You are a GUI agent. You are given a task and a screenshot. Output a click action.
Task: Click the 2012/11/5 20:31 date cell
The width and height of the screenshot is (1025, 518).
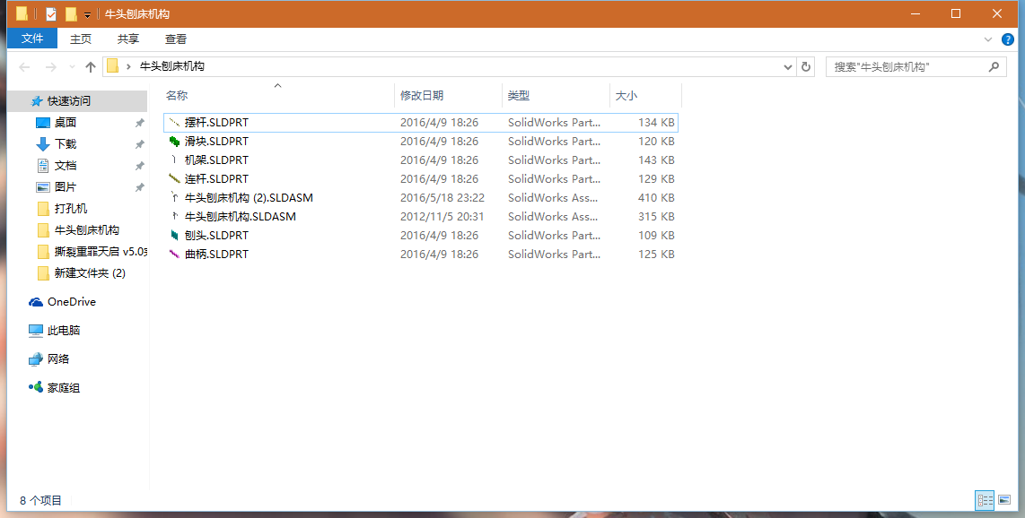click(442, 217)
